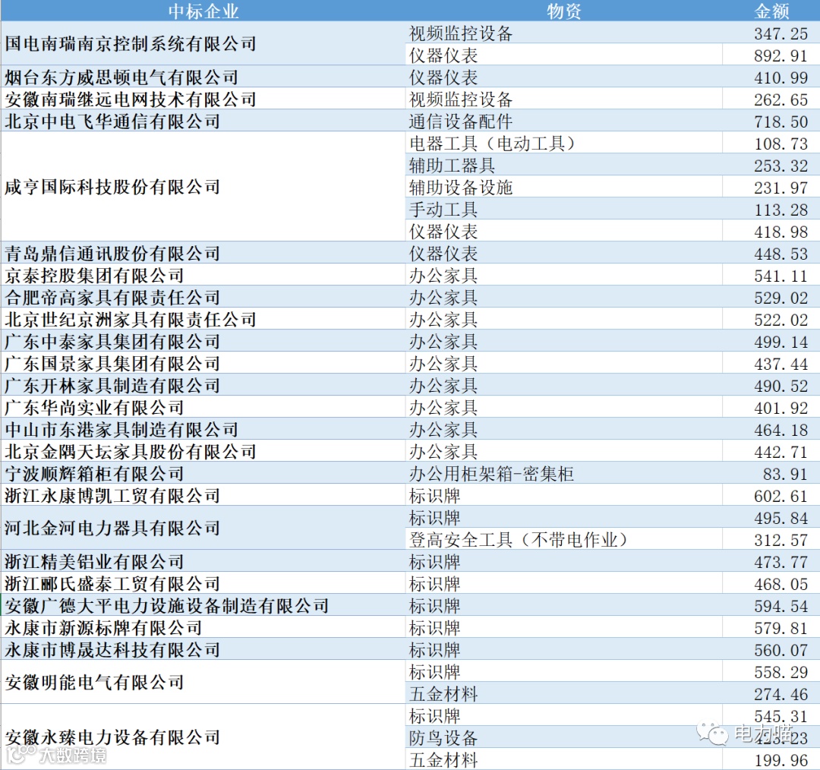Select amount cell 499.14
820x770 pixels.
pyautogui.click(x=771, y=340)
